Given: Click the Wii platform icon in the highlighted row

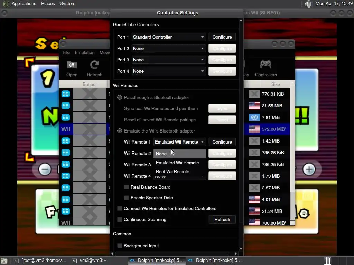Looking at the screenshot, I should coord(66,129).
